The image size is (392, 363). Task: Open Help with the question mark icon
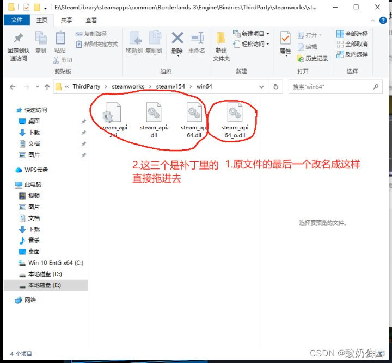click(x=383, y=21)
